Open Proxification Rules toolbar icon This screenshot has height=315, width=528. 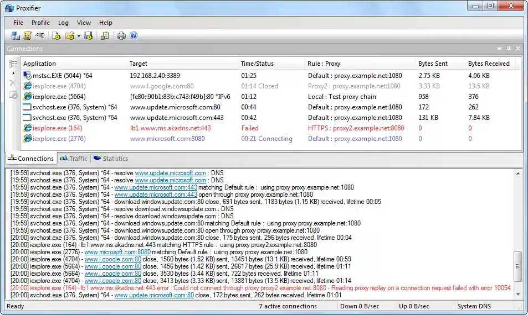click(x=27, y=36)
